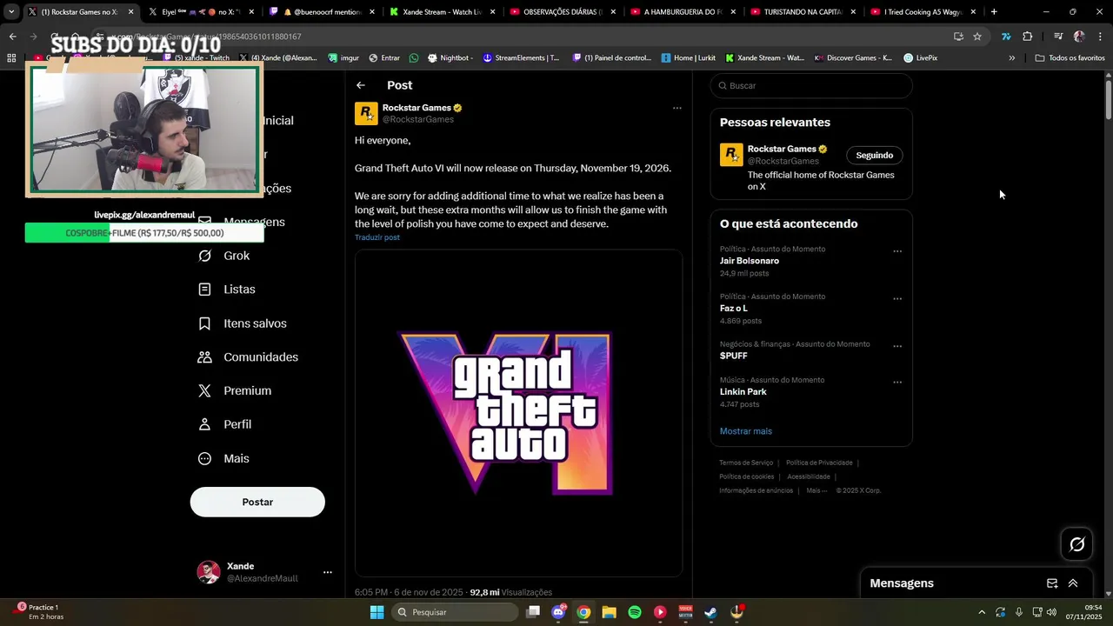Open imgur bookmark
The height and width of the screenshot is (626, 1113).
point(343,58)
